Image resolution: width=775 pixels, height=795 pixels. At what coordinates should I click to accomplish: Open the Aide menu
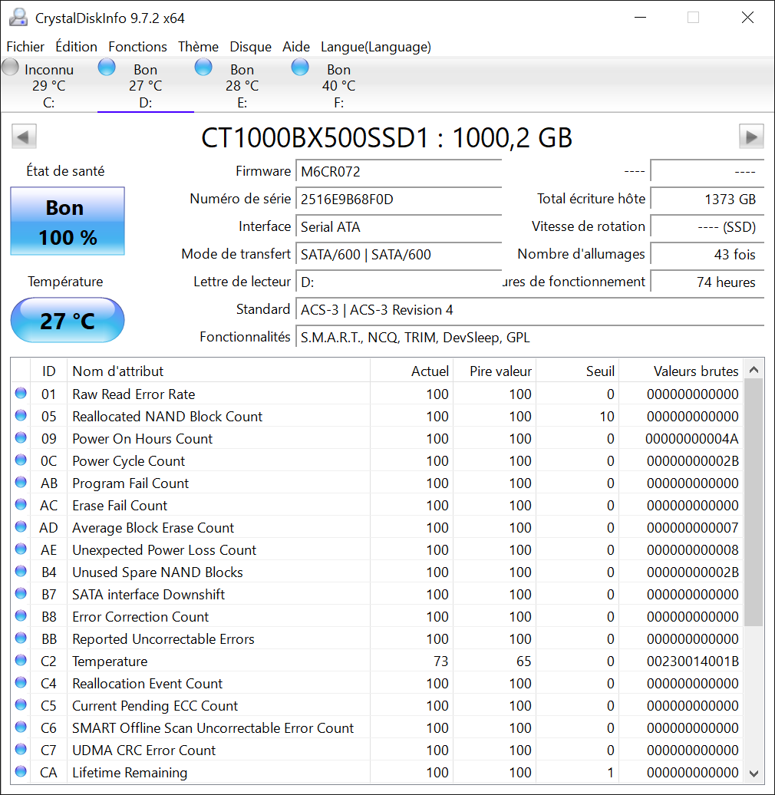click(296, 47)
